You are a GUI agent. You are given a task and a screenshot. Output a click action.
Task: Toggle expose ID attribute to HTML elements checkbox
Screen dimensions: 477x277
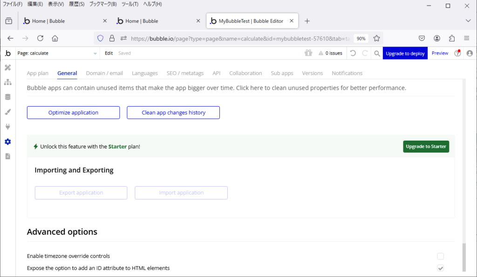[x=441, y=268]
